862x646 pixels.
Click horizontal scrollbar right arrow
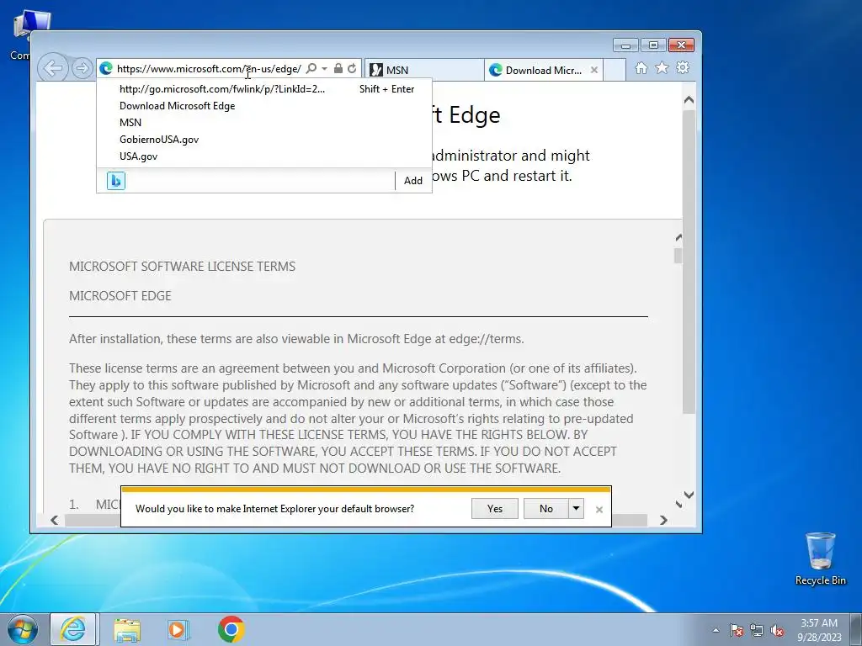click(x=663, y=520)
